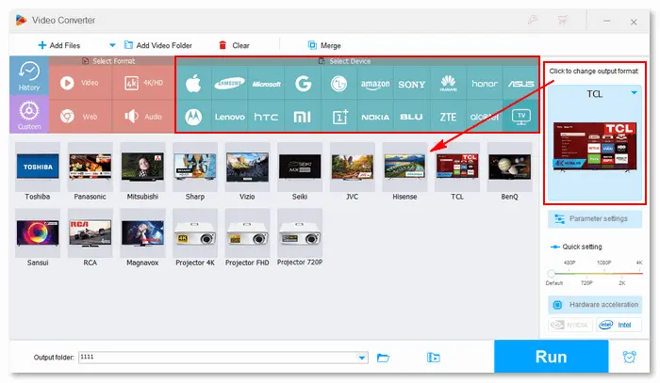Viewport: 660px width, 383px height.
Task: Choose the Samsung device brand
Action: 229,84
